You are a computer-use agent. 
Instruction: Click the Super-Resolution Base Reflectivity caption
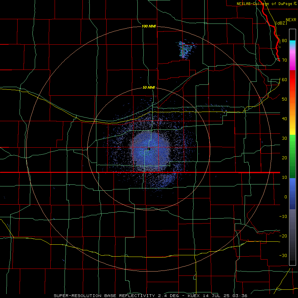pos(150,296)
